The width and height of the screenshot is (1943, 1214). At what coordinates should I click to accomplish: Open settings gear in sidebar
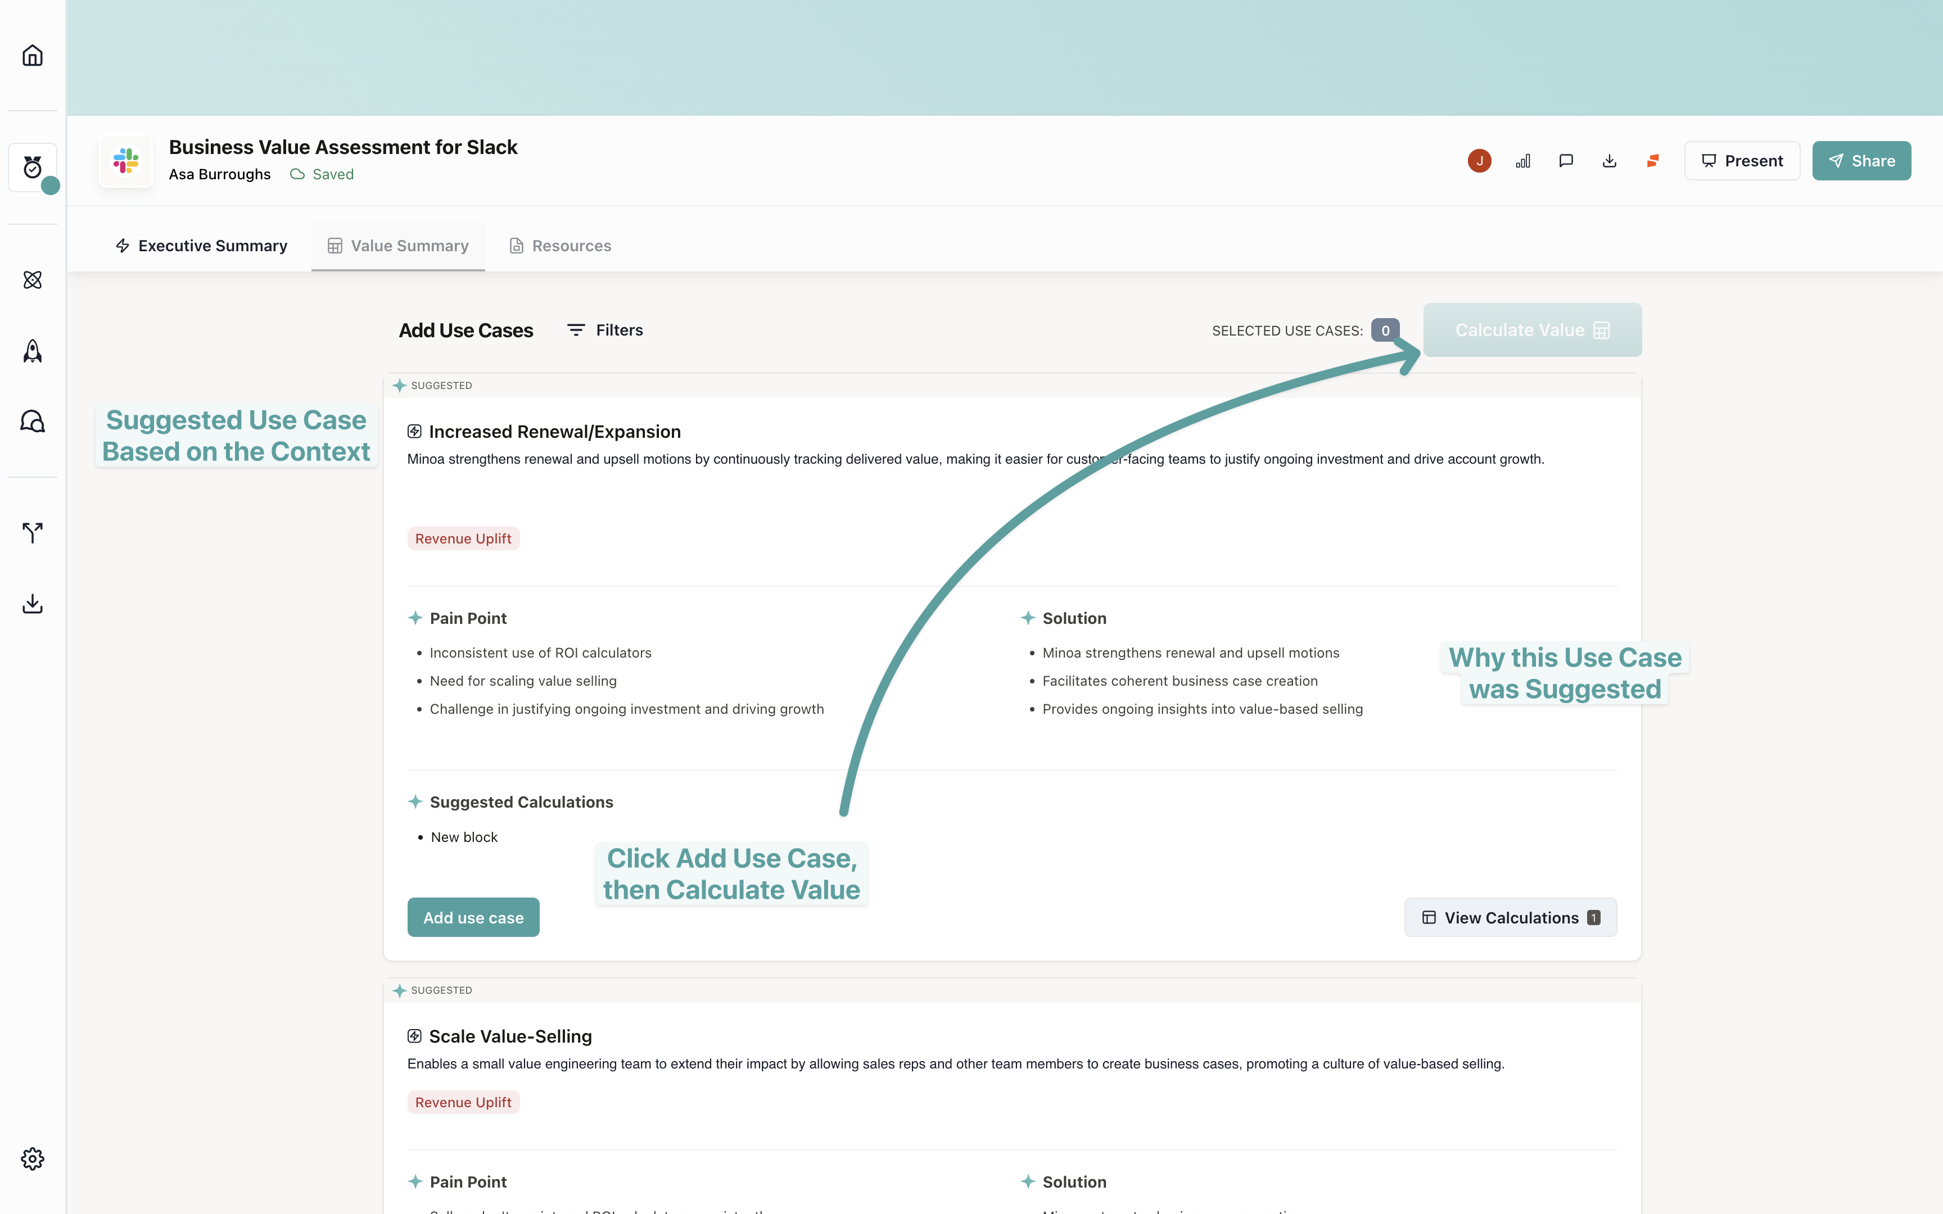point(32,1158)
